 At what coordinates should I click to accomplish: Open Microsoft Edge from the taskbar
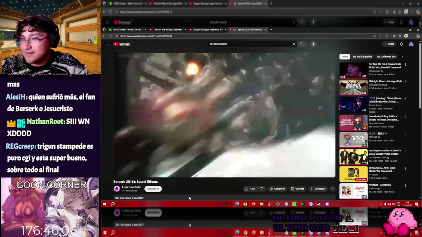pos(237,204)
